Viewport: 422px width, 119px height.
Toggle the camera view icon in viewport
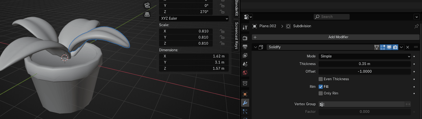tap(147, 5)
